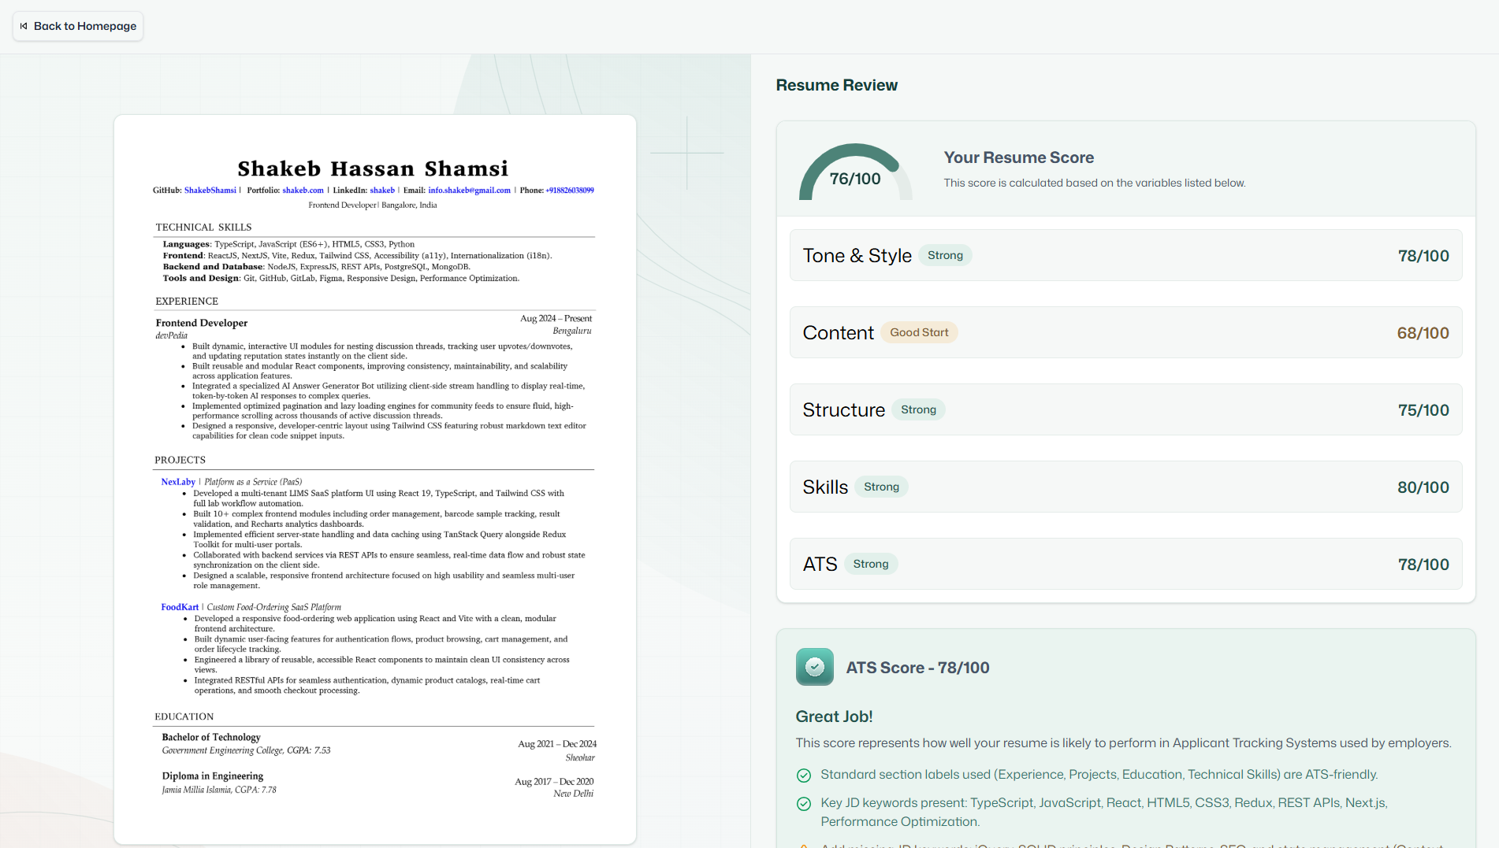Open the NexLaby project link
This screenshot has height=848, width=1499.
point(178,482)
